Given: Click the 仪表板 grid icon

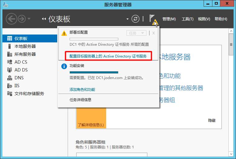Looking at the screenshot, I should pyautogui.click(x=10, y=38).
